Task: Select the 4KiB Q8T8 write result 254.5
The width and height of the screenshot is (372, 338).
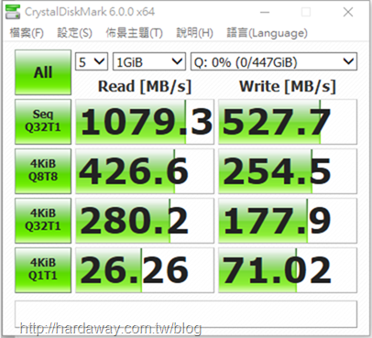Action: (x=288, y=171)
